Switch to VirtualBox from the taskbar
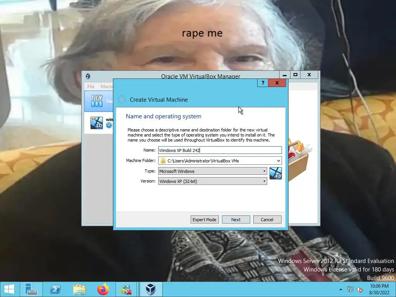The image size is (396, 297). (x=151, y=289)
